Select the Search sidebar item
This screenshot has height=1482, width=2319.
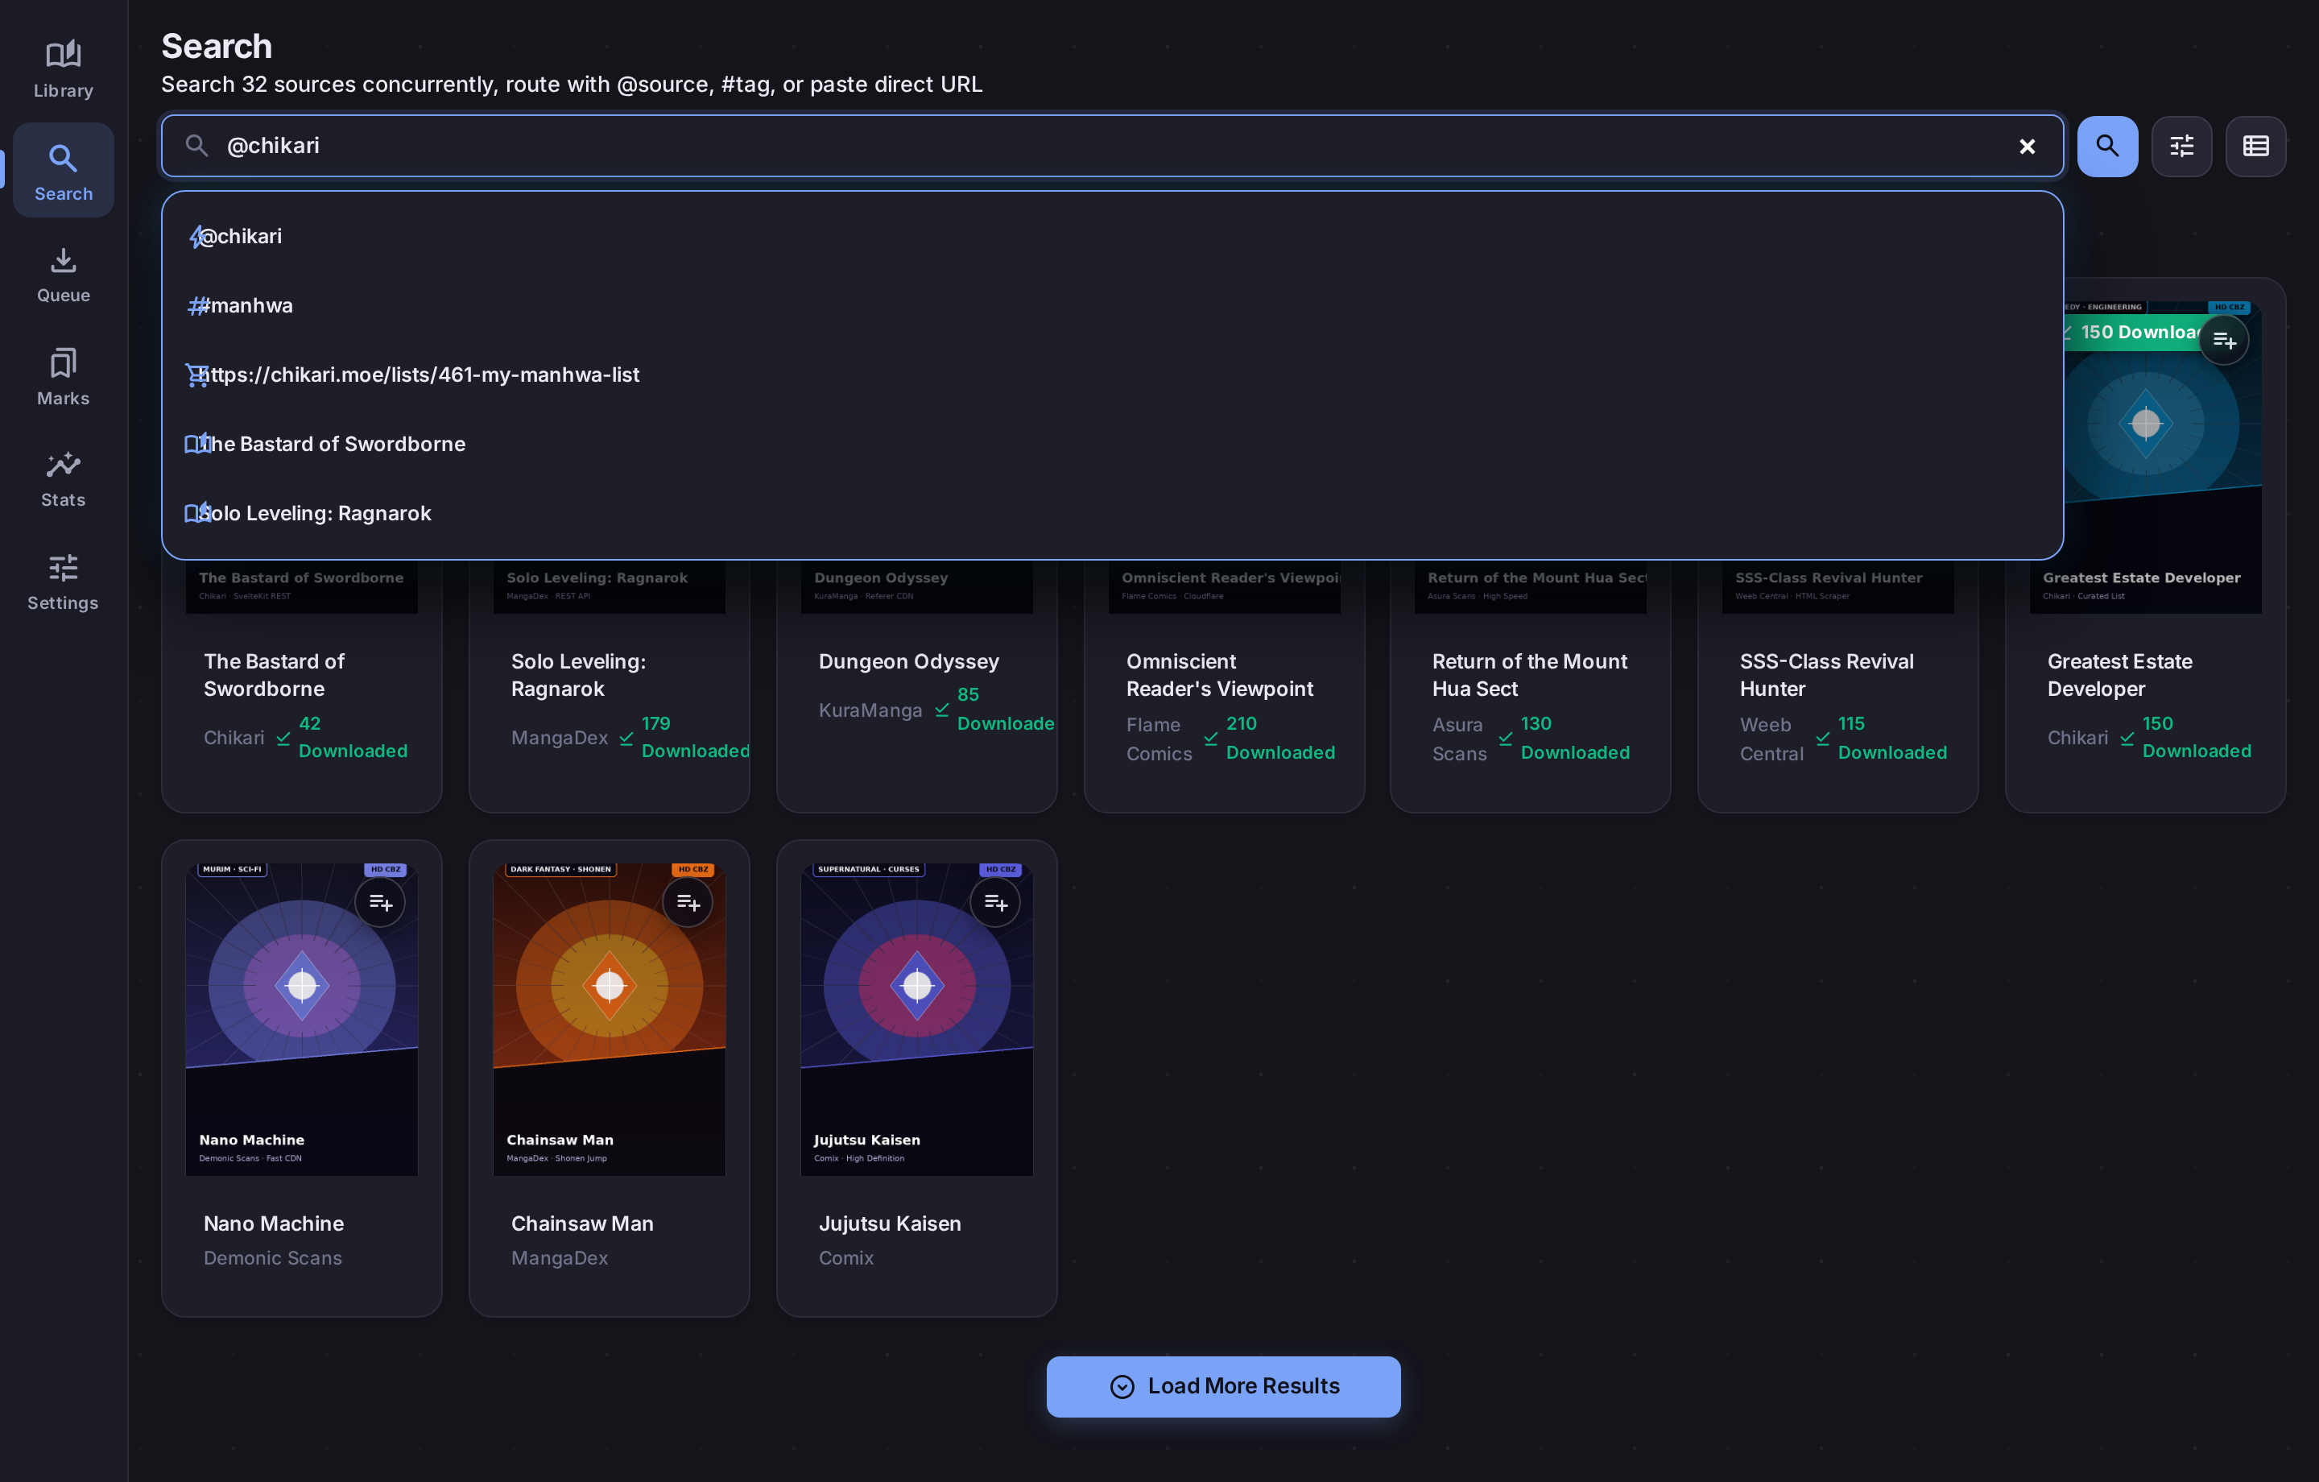pyautogui.click(x=64, y=172)
